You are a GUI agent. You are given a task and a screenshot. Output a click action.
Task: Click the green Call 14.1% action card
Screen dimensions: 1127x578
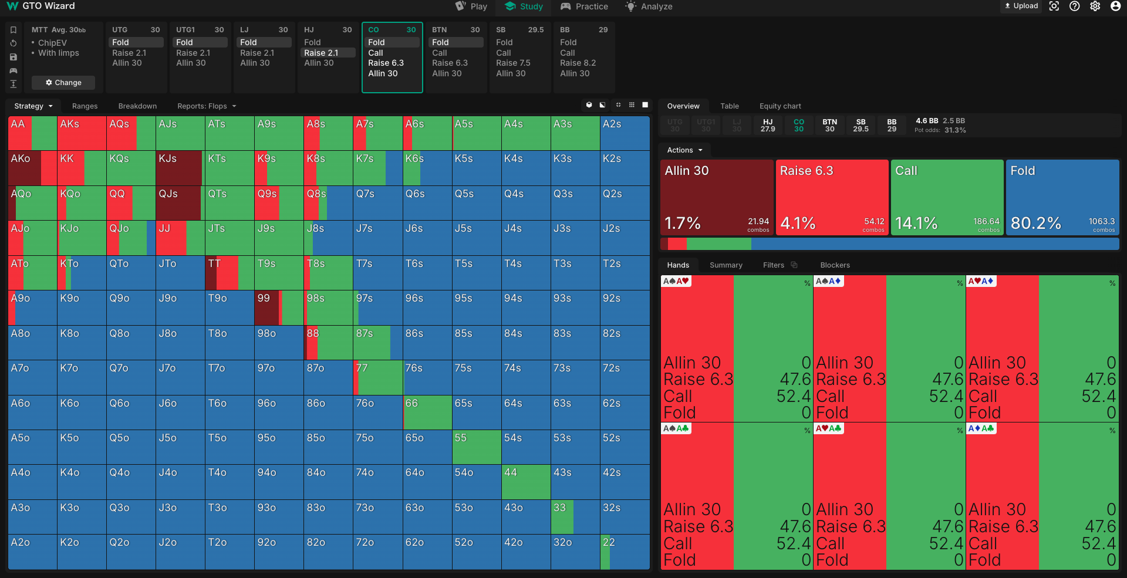(x=947, y=198)
